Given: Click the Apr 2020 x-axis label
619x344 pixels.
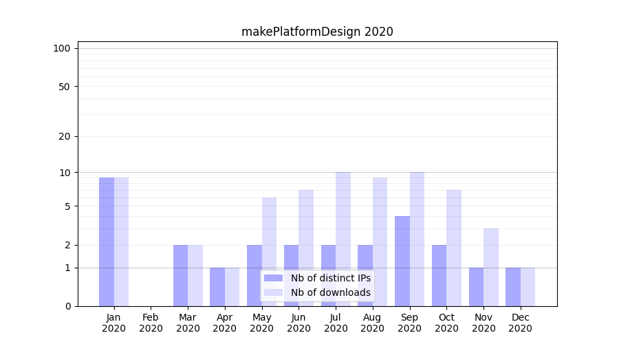Looking at the screenshot, I should click(x=225, y=323).
